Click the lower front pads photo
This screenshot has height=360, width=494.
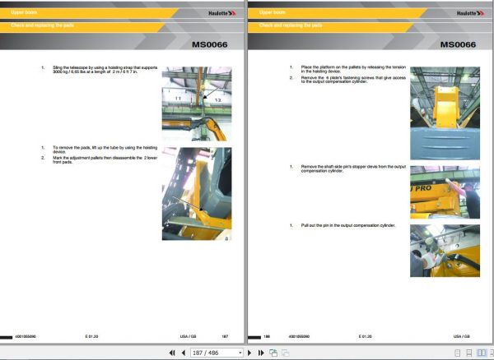(x=197, y=194)
